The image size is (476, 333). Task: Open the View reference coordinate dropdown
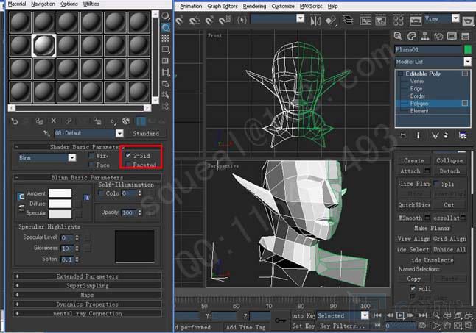point(455,18)
